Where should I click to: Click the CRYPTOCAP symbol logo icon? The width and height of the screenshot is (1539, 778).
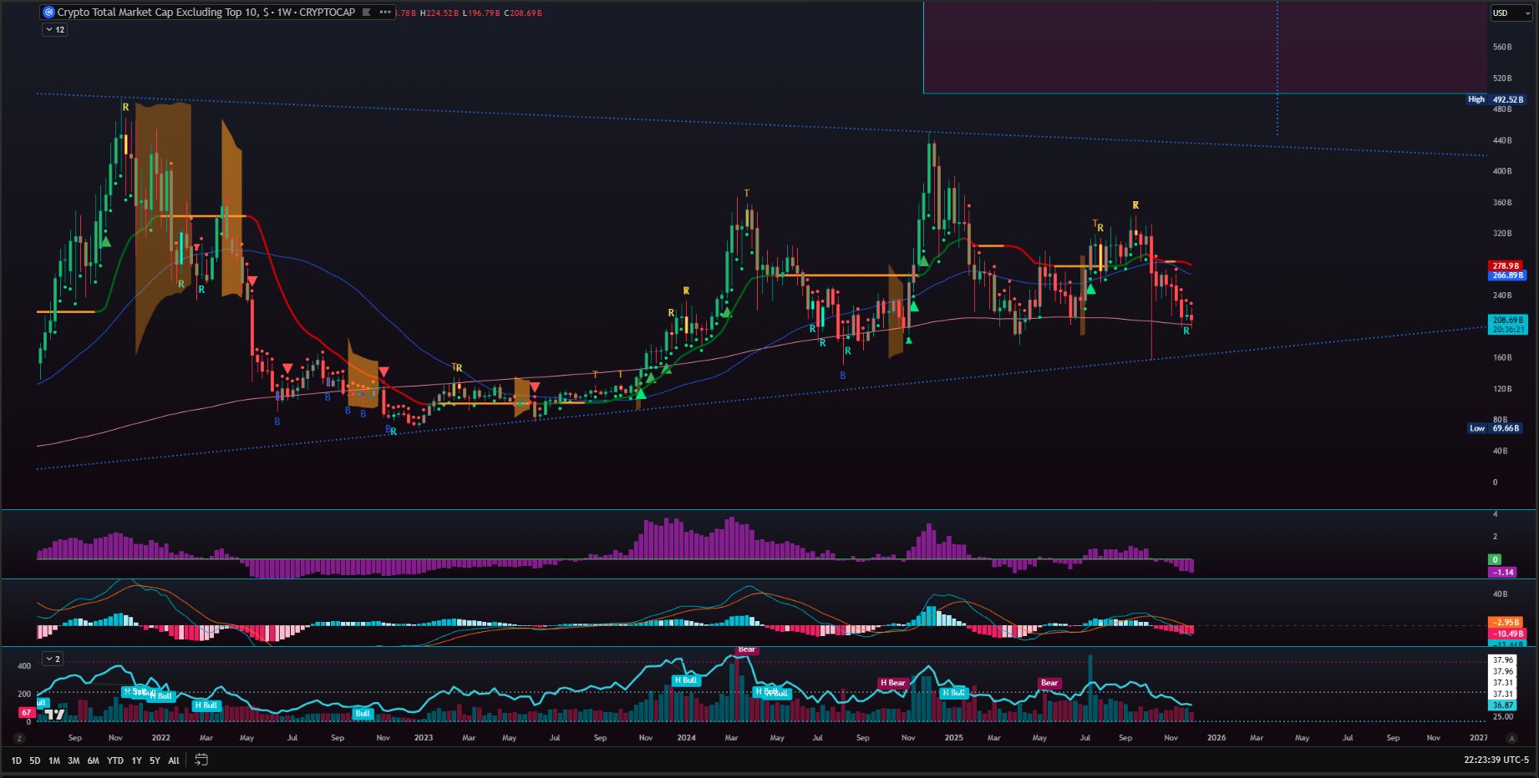48,13
